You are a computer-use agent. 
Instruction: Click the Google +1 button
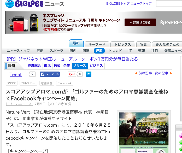72,74
